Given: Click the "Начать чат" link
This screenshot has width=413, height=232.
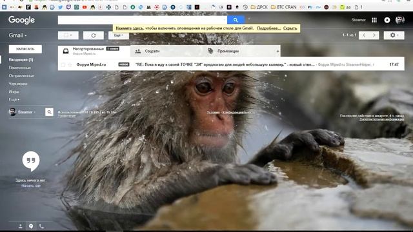Looking at the screenshot, I should pyautogui.click(x=31, y=186).
